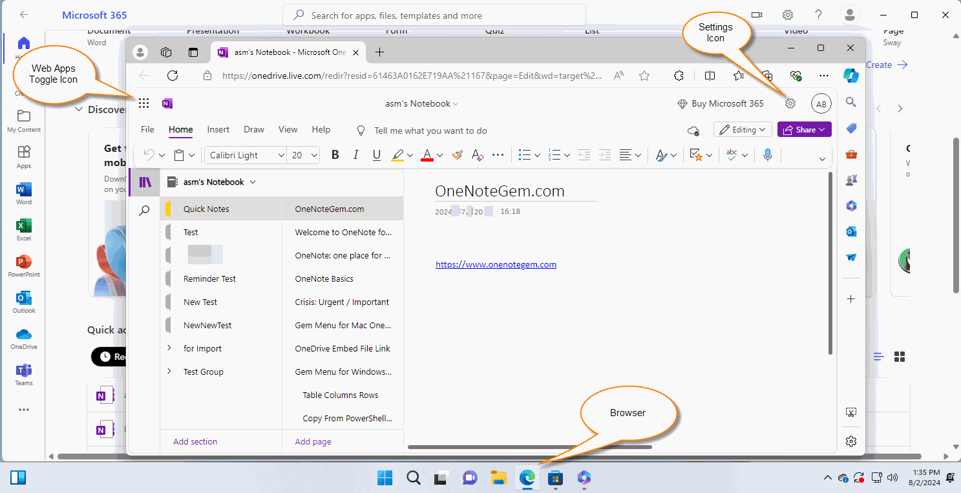Open shopping tag icon in Edge sidebar

[x=851, y=128]
